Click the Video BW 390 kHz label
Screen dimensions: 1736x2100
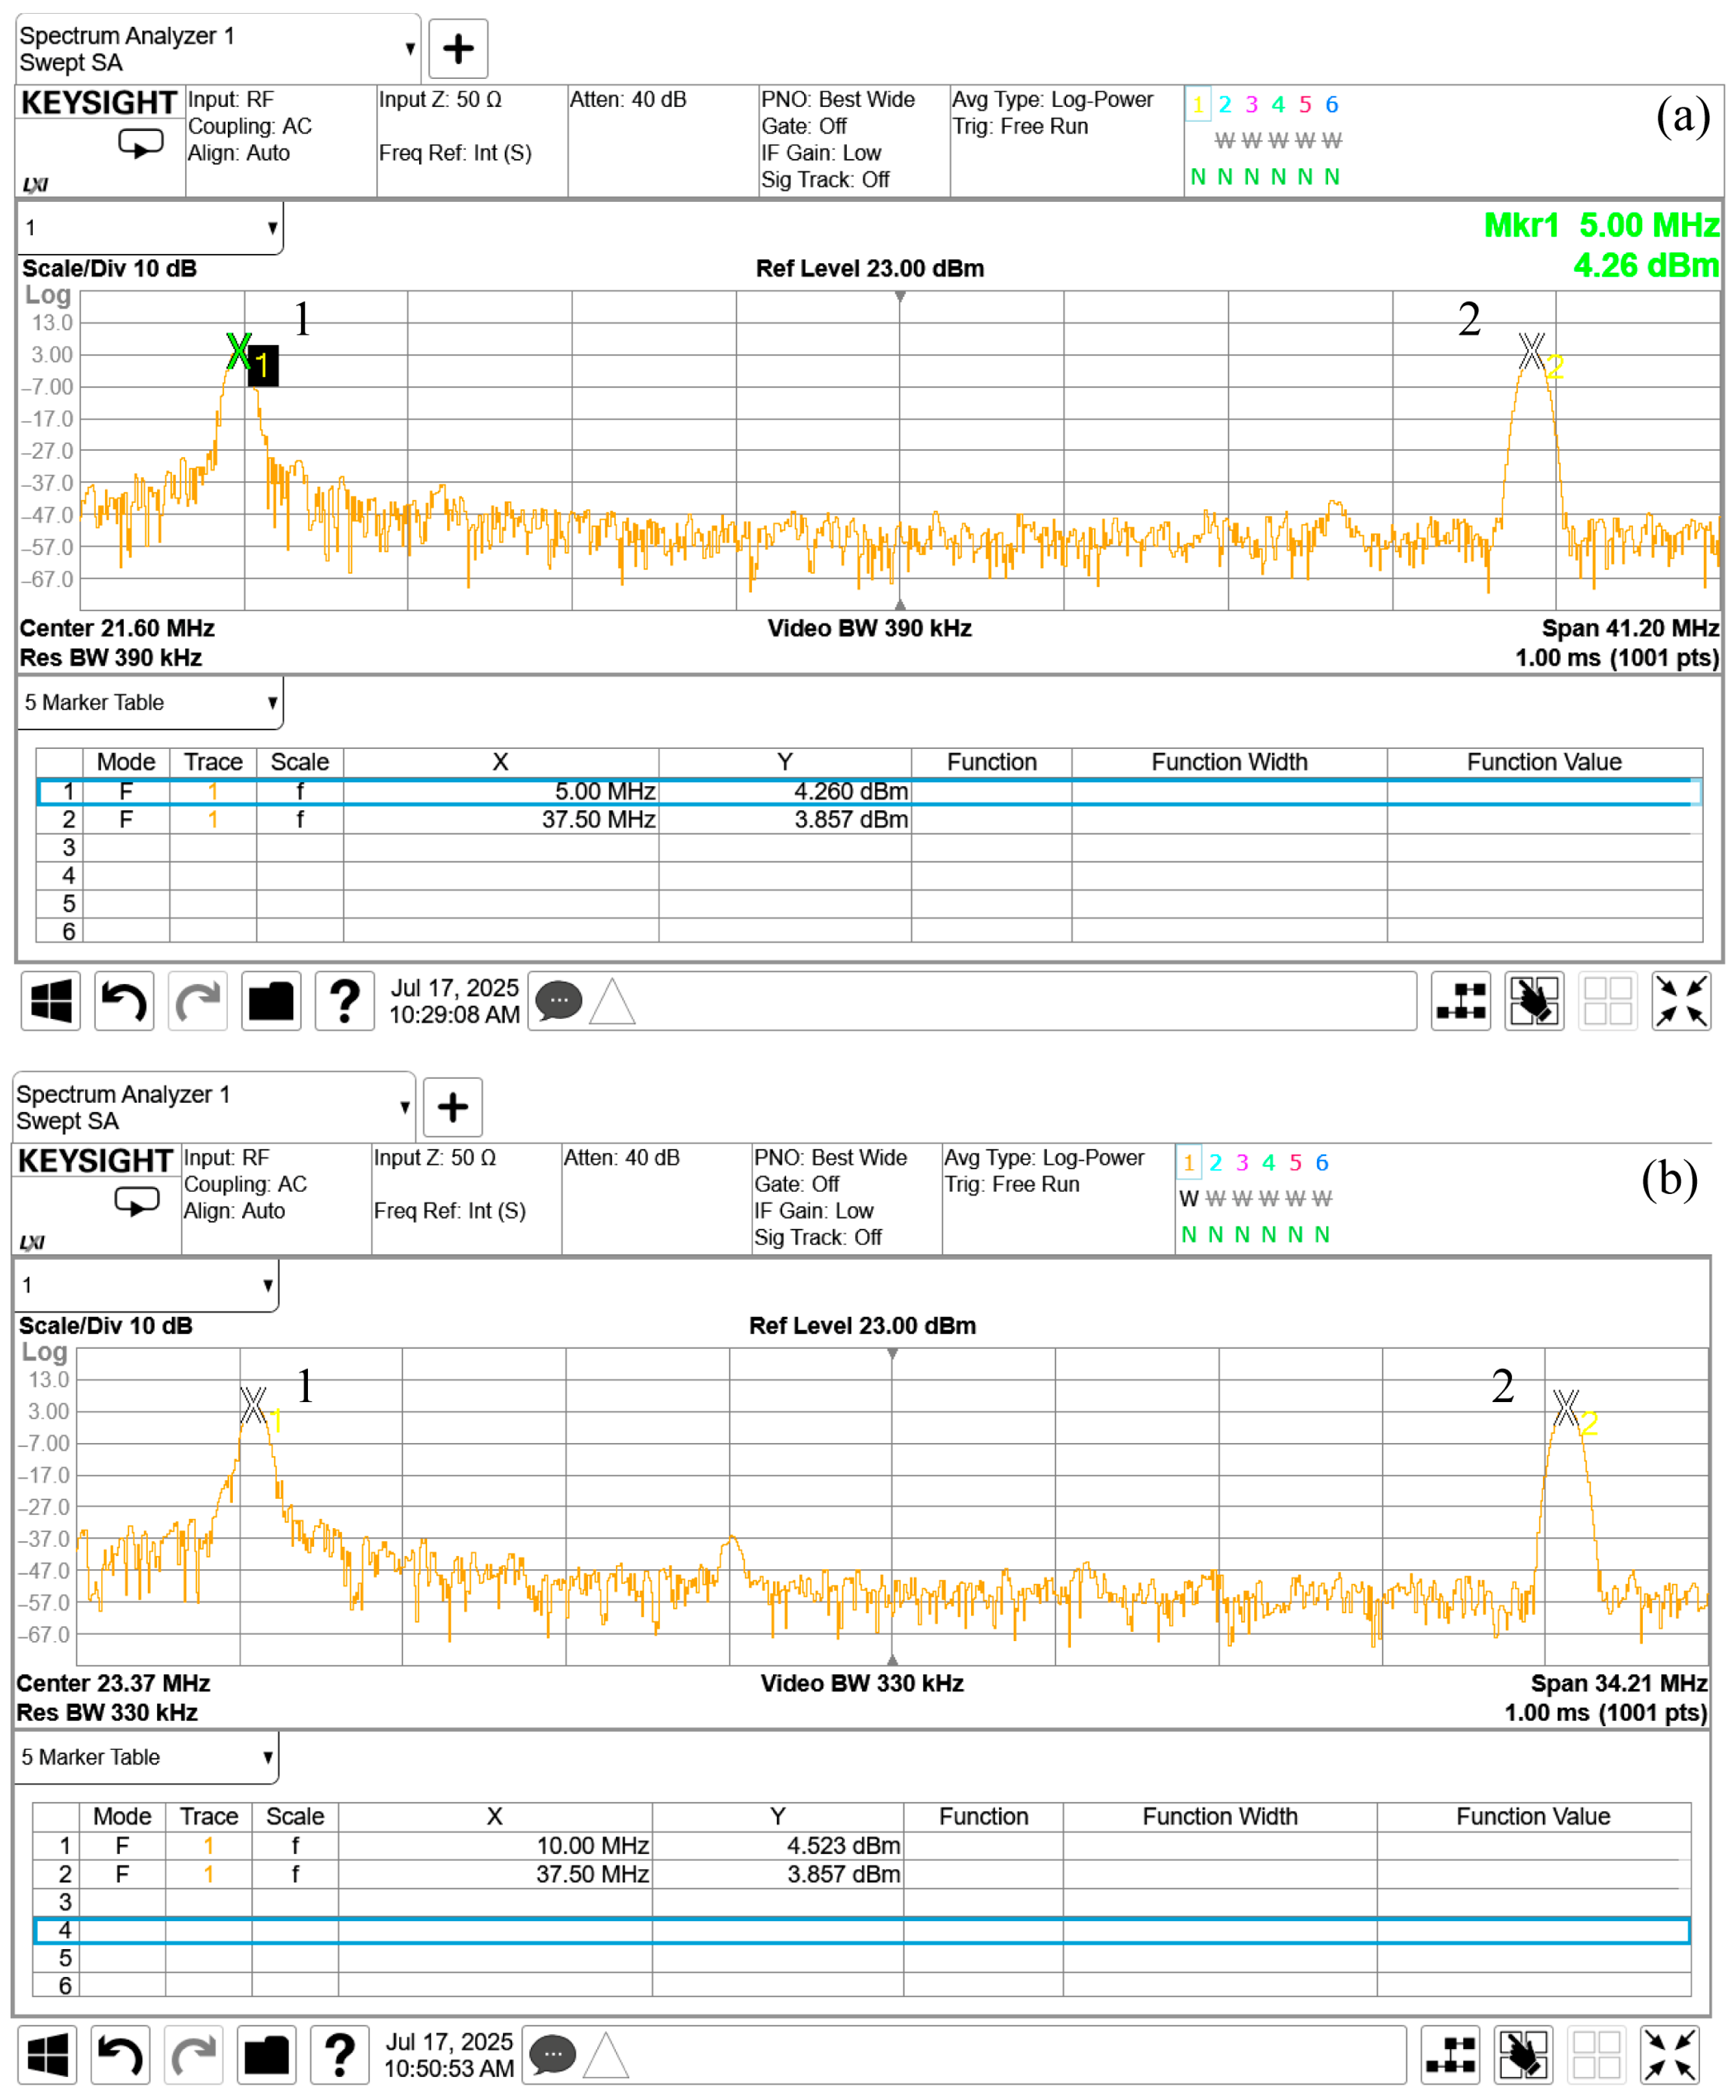[870, 628]
